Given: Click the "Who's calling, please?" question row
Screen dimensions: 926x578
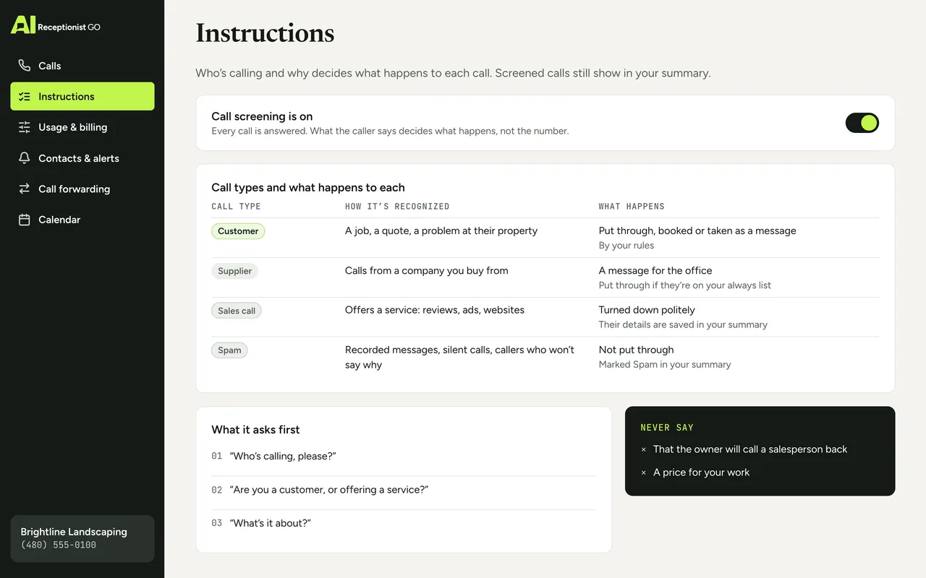Looking at the screenshot, I should [x=404, y=457].
